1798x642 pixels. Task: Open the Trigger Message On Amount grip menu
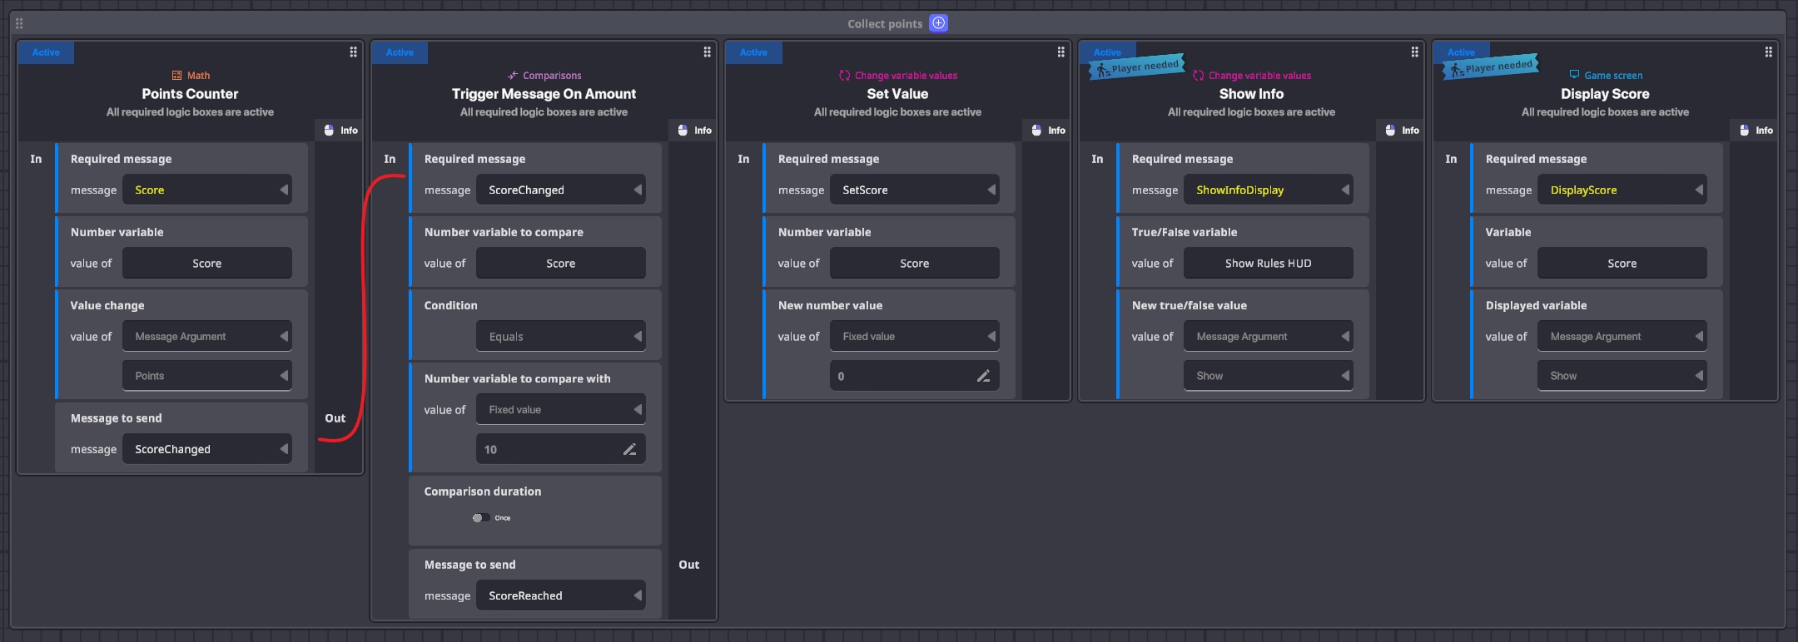click(707, 52)
